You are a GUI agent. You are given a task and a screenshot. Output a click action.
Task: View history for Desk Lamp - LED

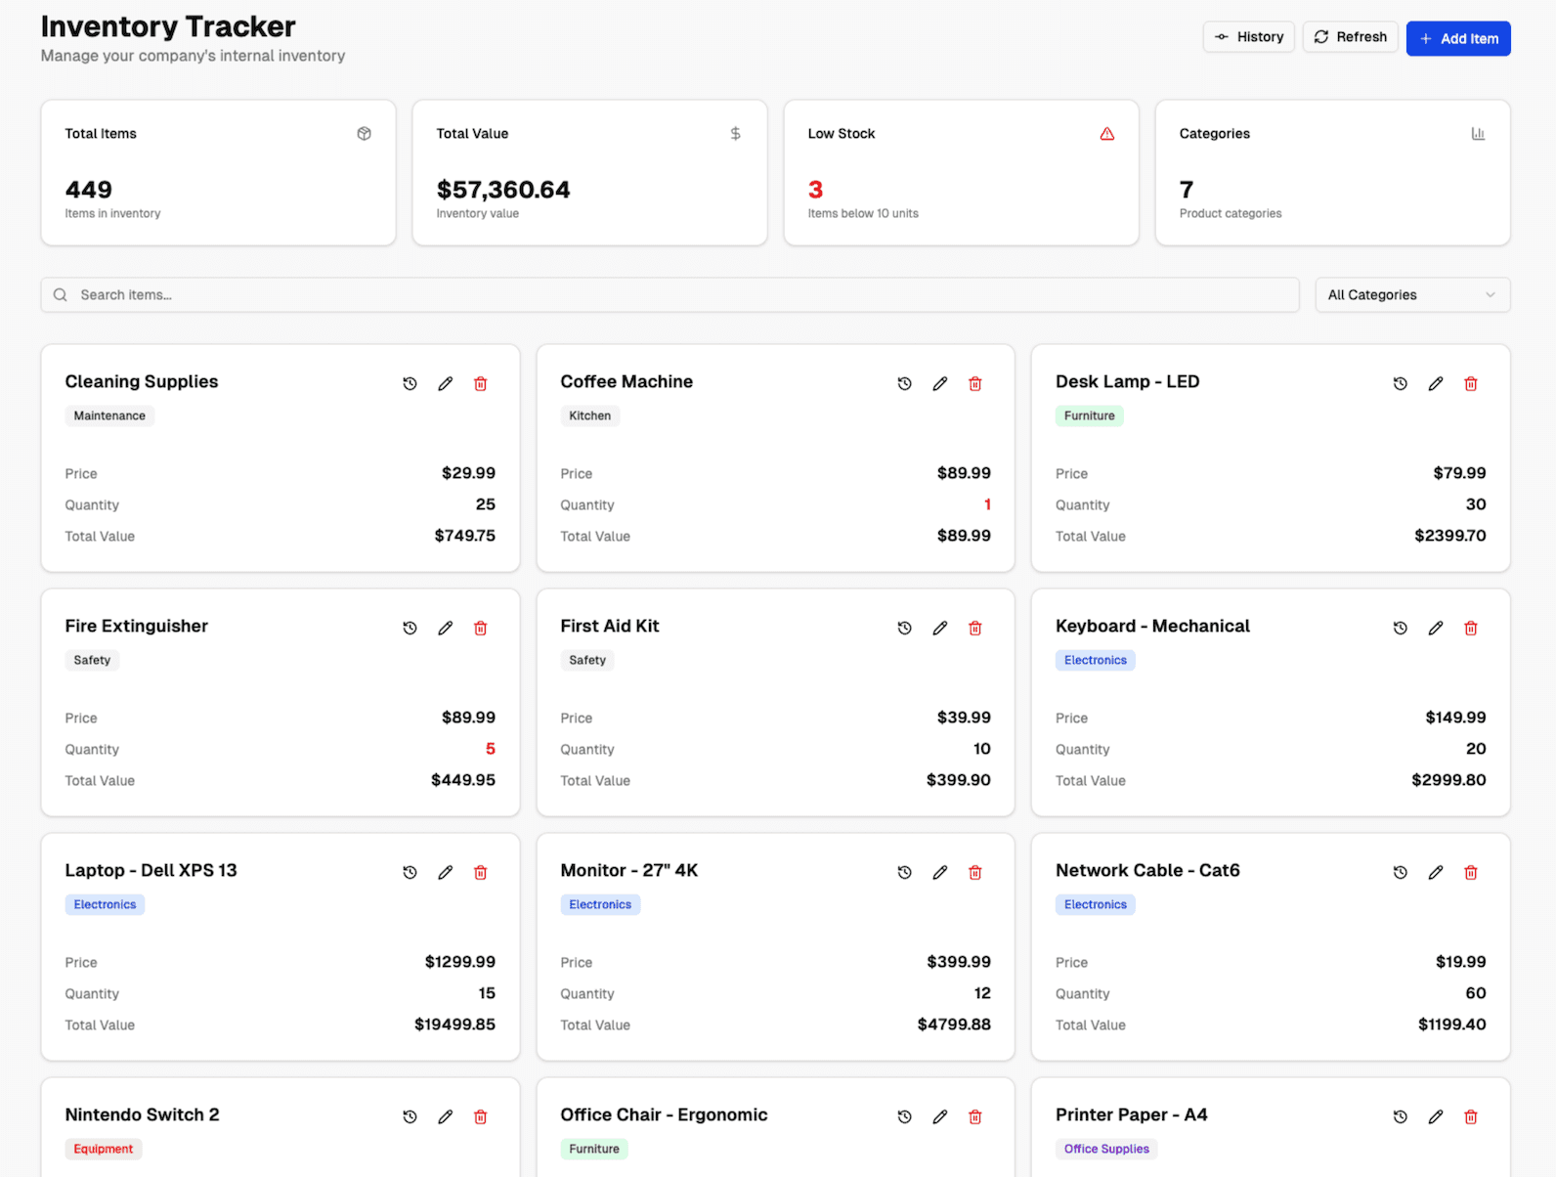(x=1400, y=384)
